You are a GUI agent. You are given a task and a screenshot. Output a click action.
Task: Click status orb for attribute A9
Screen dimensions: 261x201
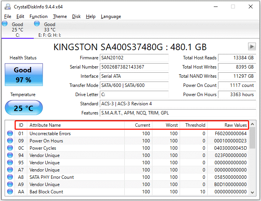click(x=10, y=185)
